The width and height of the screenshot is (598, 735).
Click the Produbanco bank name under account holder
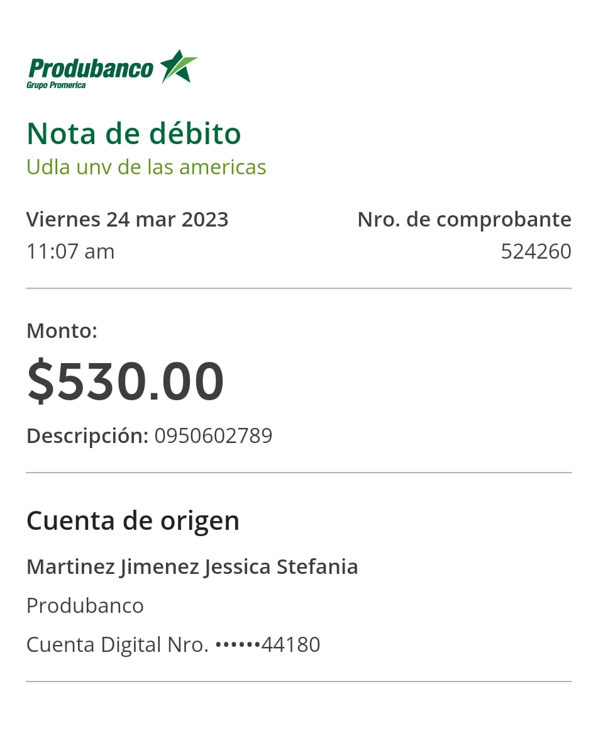pos(85,606)
